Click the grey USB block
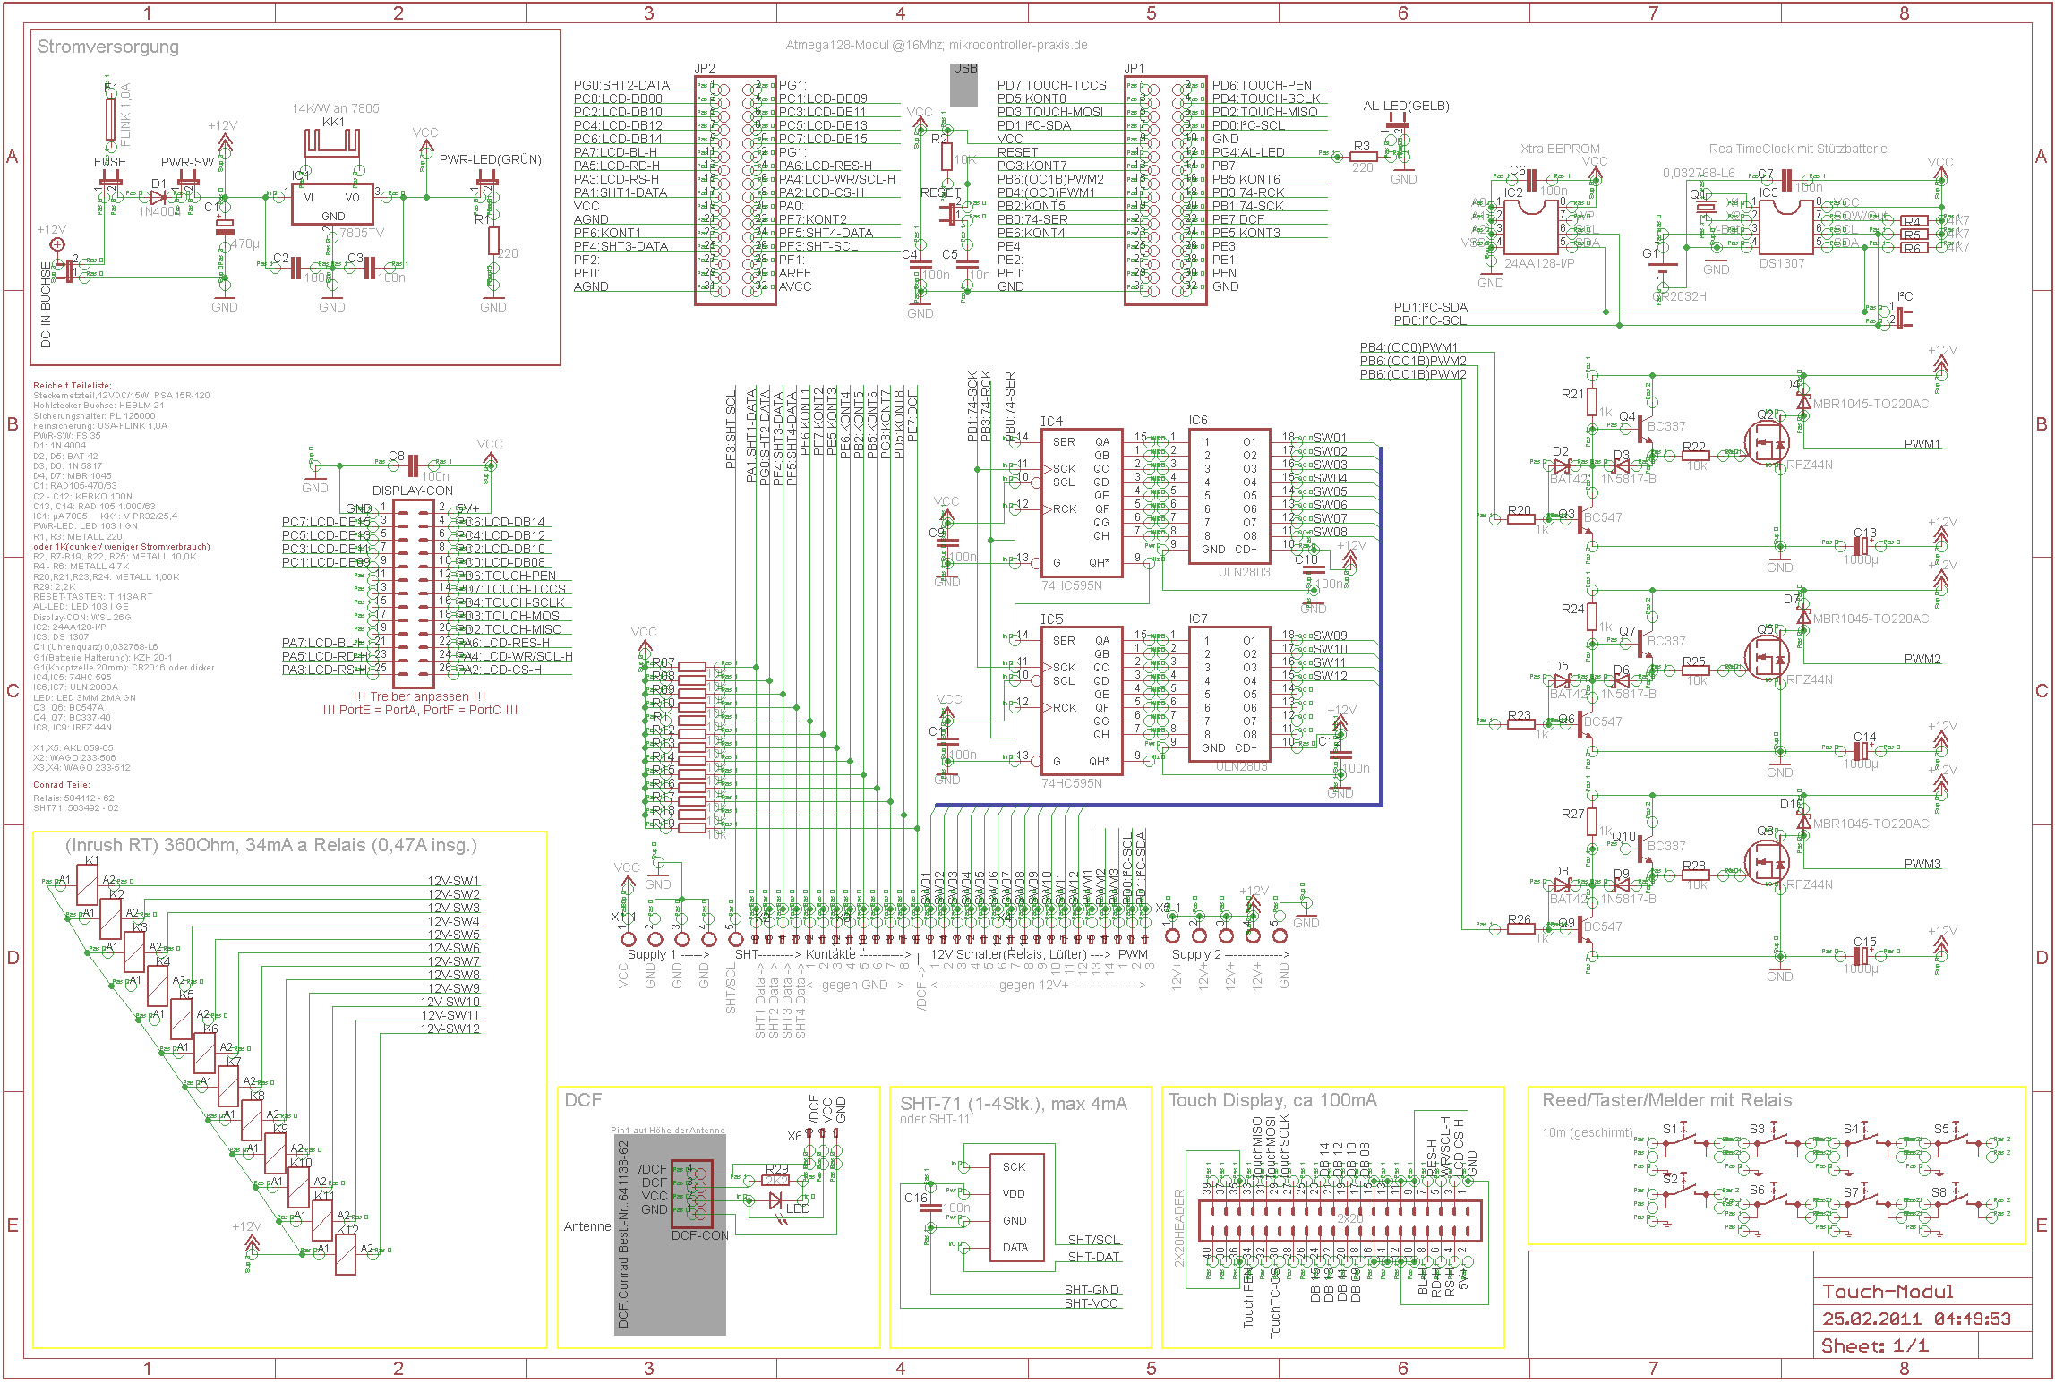The image size is (2055, 1383). [963, 85]
